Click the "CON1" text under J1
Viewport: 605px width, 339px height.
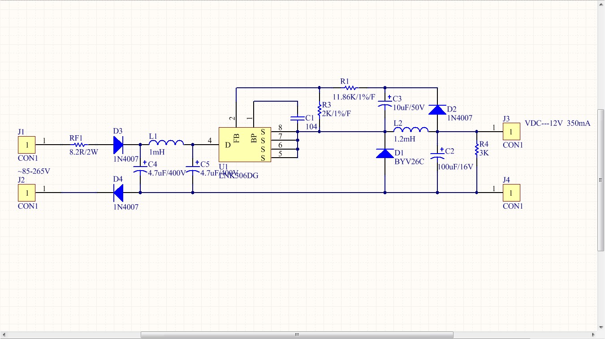point(28,158)
